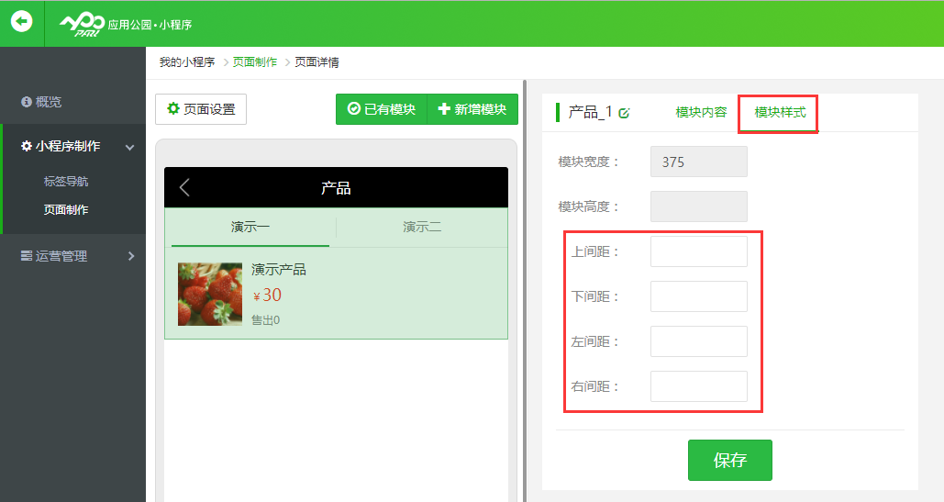Viewport: 944px width, 502px height.
Task: Click the 上间距 input field
Action: pos(698,251)
